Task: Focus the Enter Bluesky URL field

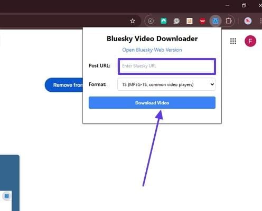Action: 167,66
